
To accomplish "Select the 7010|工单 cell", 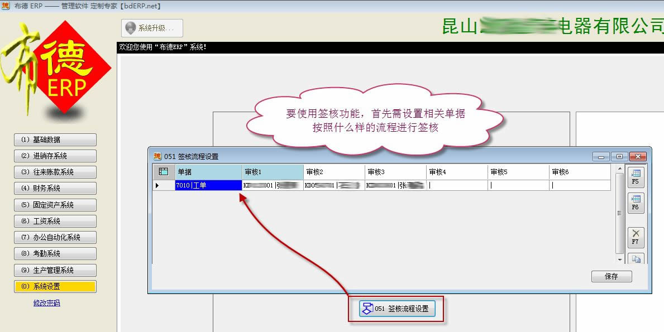I will pos(208,185).
